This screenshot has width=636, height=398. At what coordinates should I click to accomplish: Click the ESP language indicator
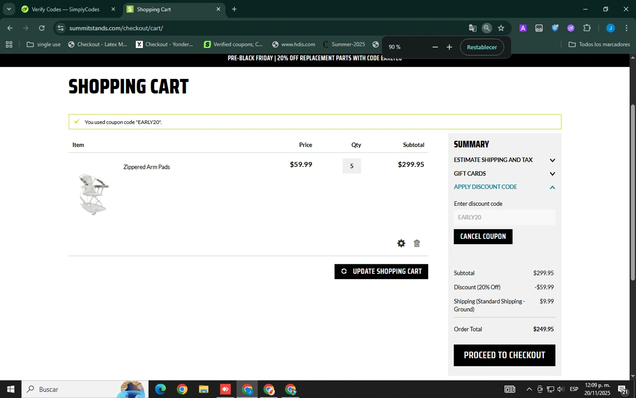(574, 389)
